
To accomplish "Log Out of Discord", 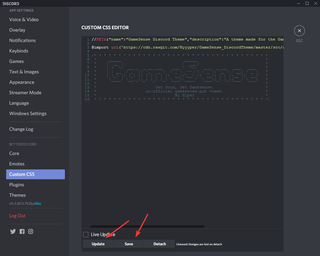I will (x=17, y=216).
